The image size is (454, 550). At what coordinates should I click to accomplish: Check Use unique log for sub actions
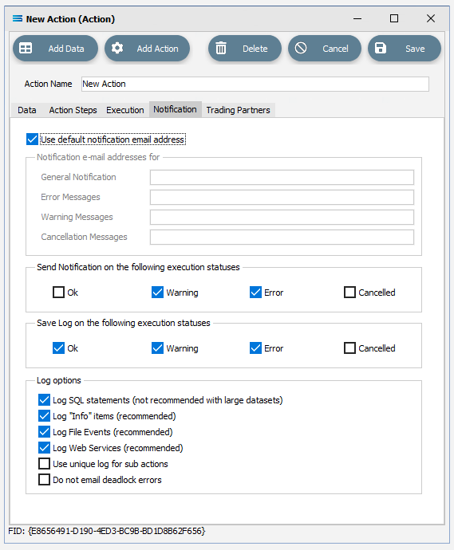coord(44,464)
